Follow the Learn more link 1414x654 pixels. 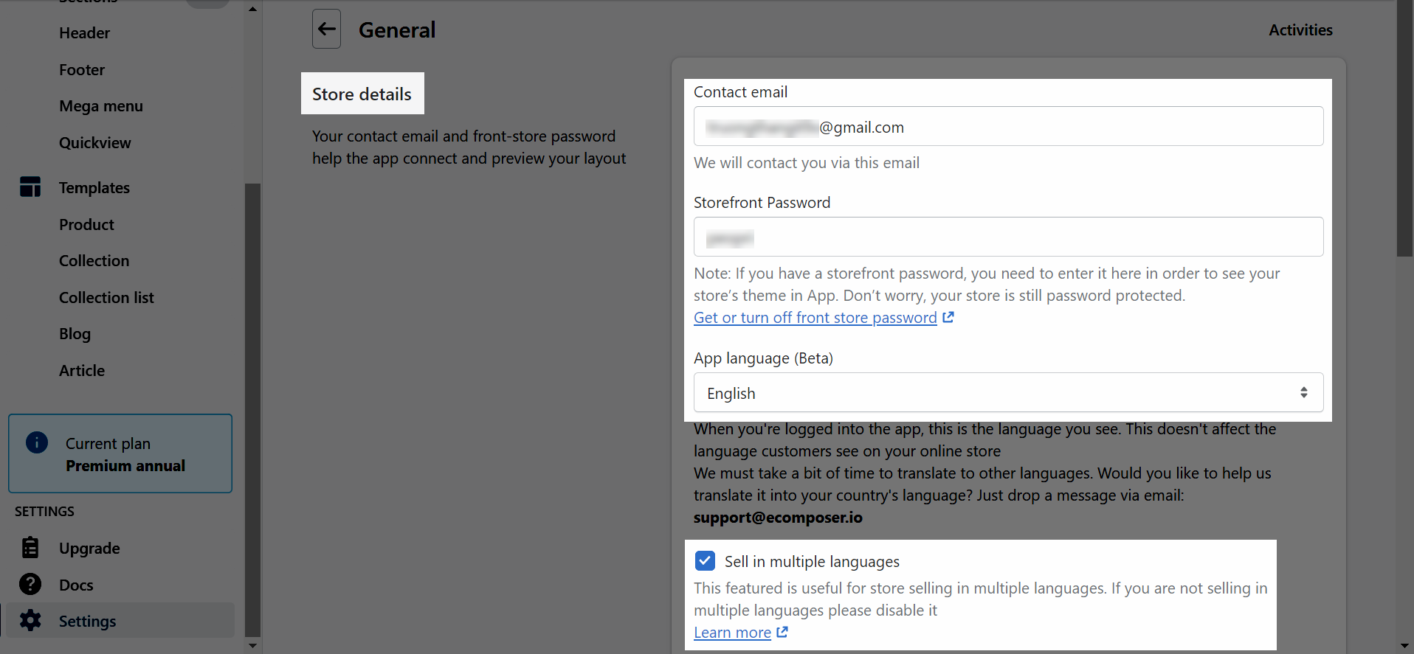coord(732,633)
